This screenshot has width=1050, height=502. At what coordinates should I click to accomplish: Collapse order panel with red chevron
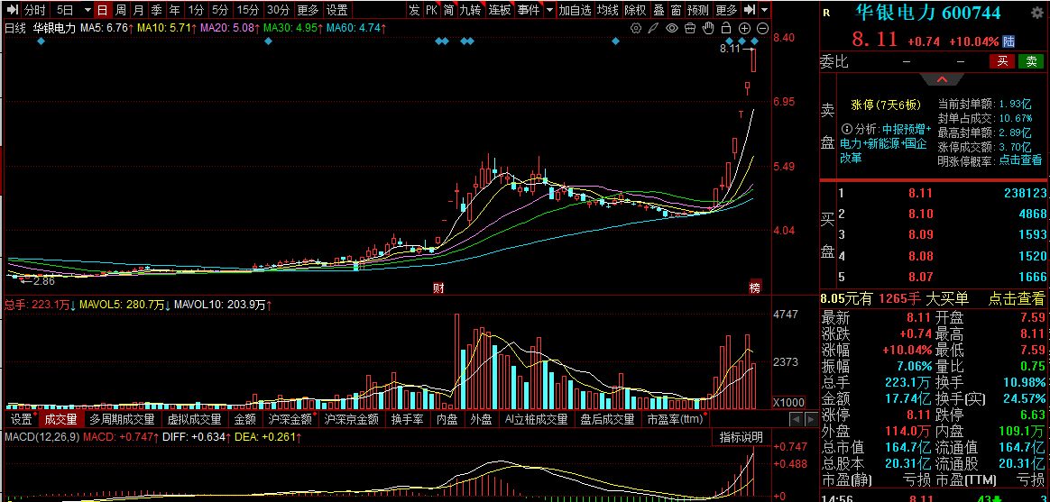click(x=942, y=79)
